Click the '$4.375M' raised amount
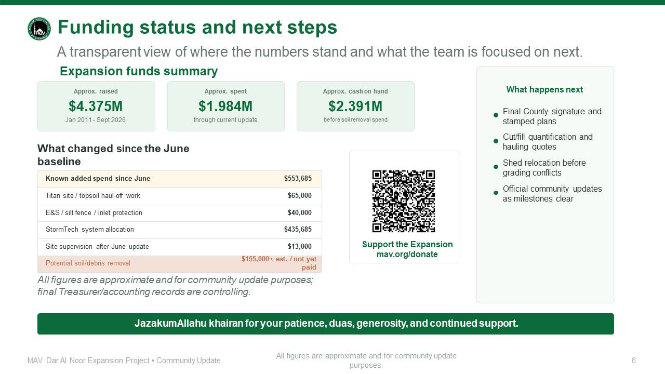Viewport: 665px width, 374px height. [96, 106]
